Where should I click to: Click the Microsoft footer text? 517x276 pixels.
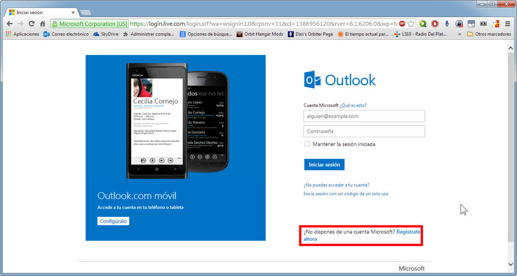(x=411, y=268)
